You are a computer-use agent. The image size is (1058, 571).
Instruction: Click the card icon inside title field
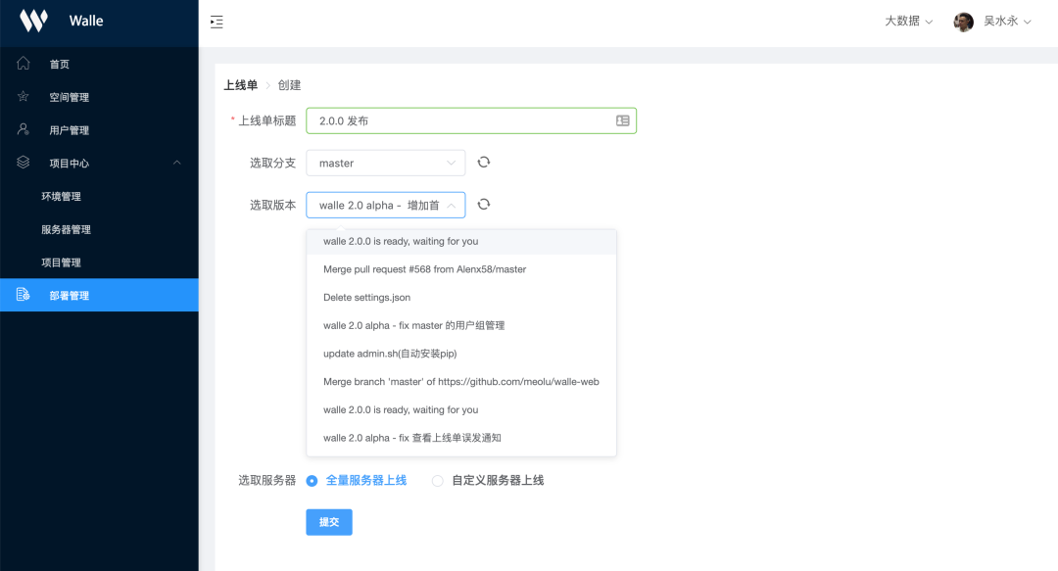[622, 120]
